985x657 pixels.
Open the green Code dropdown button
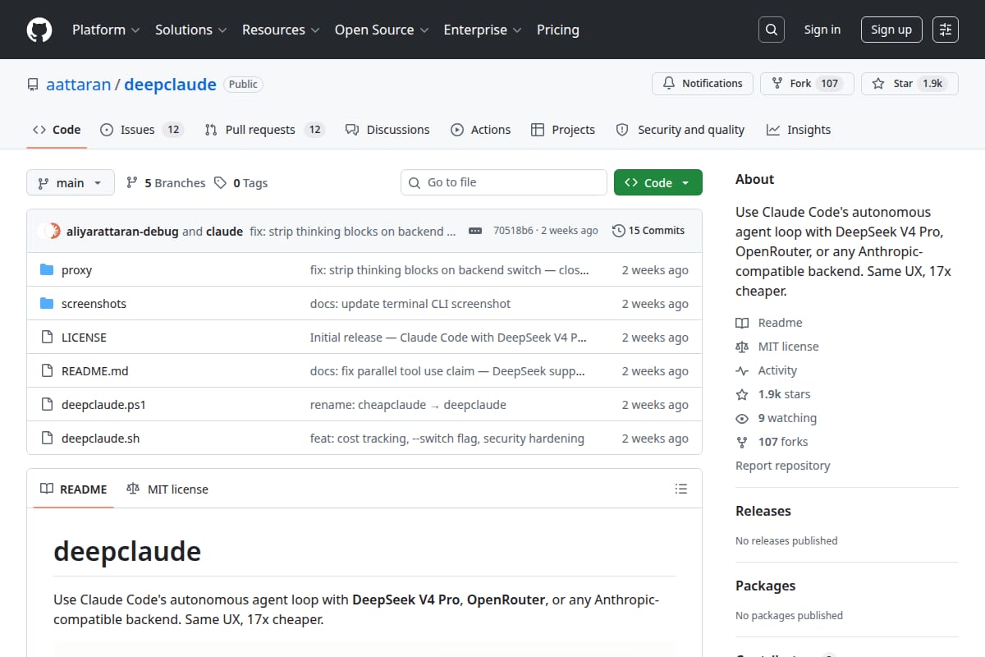click(x=657, y=183)
